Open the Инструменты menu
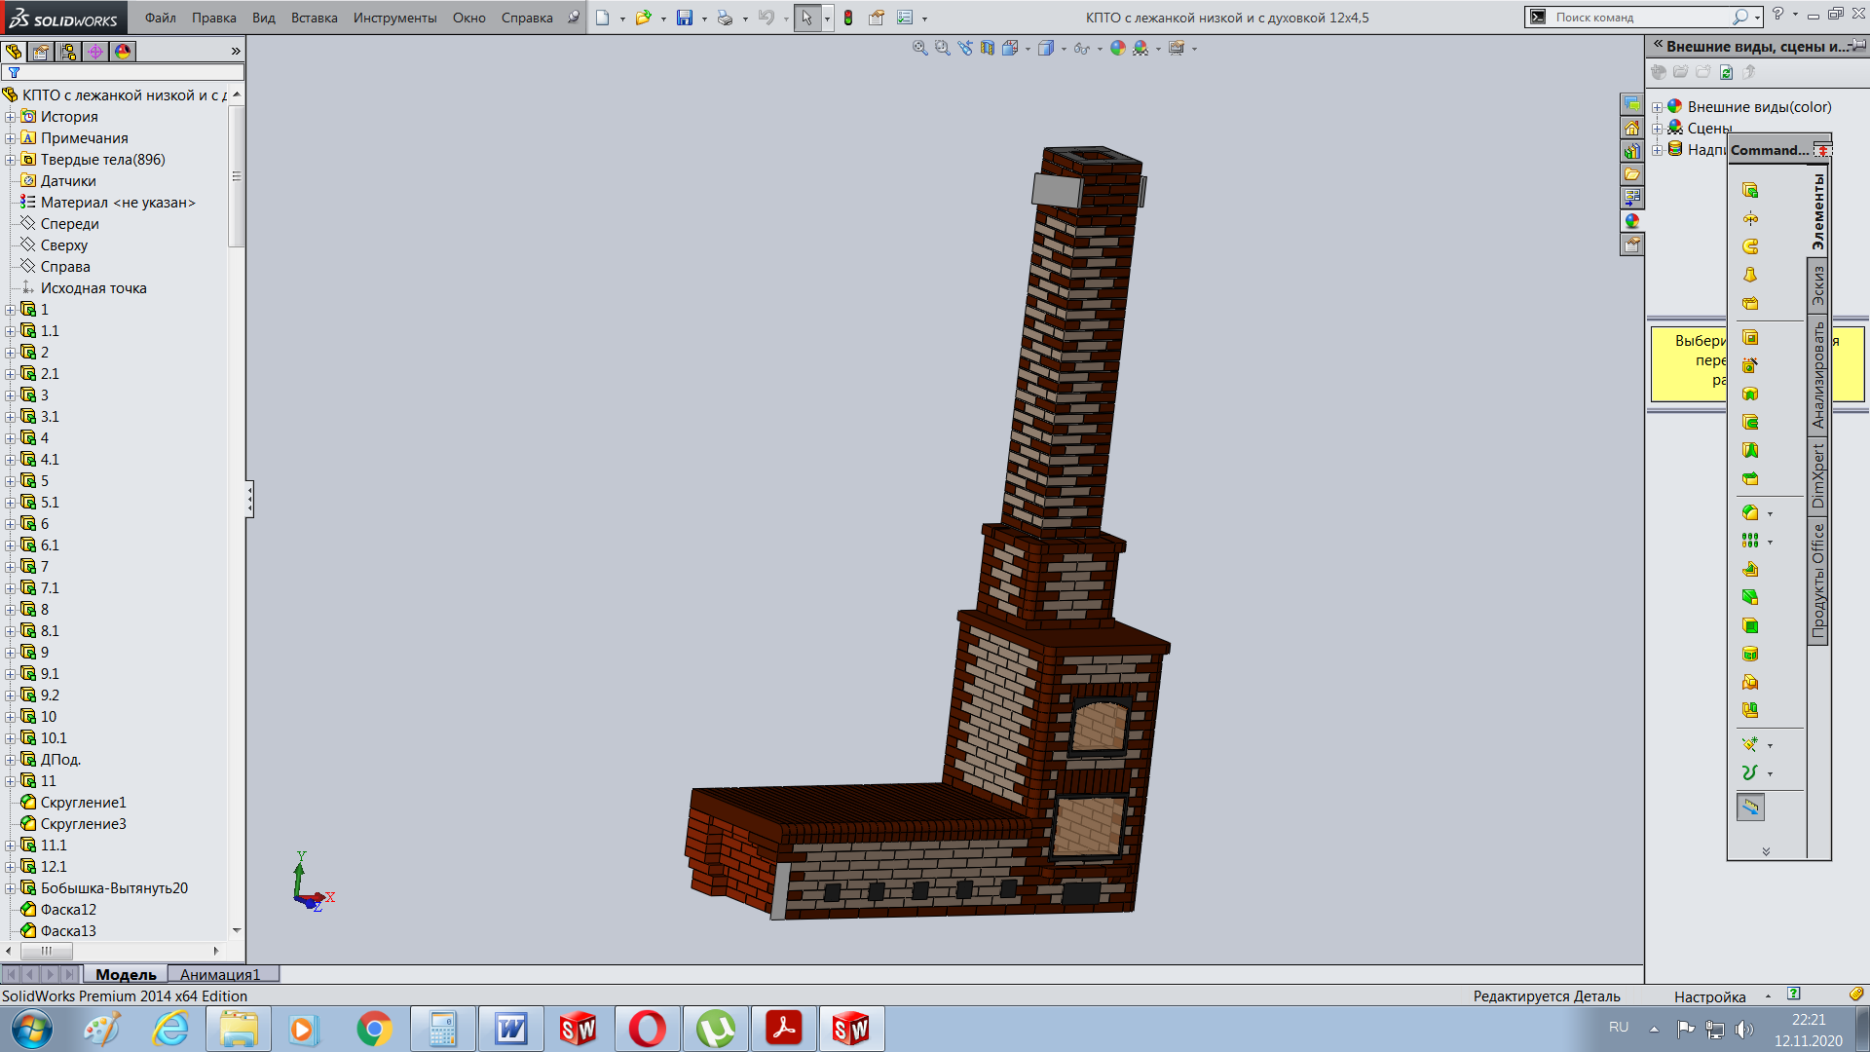The height and width of the screenshot is (1052, 1870). click(394, 18)
